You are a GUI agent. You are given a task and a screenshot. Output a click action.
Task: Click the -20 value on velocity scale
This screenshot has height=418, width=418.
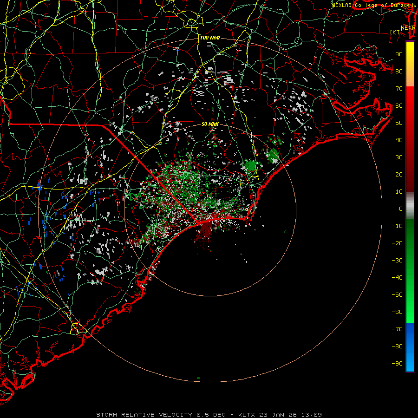pyautogui.click(x=397, y=243)
